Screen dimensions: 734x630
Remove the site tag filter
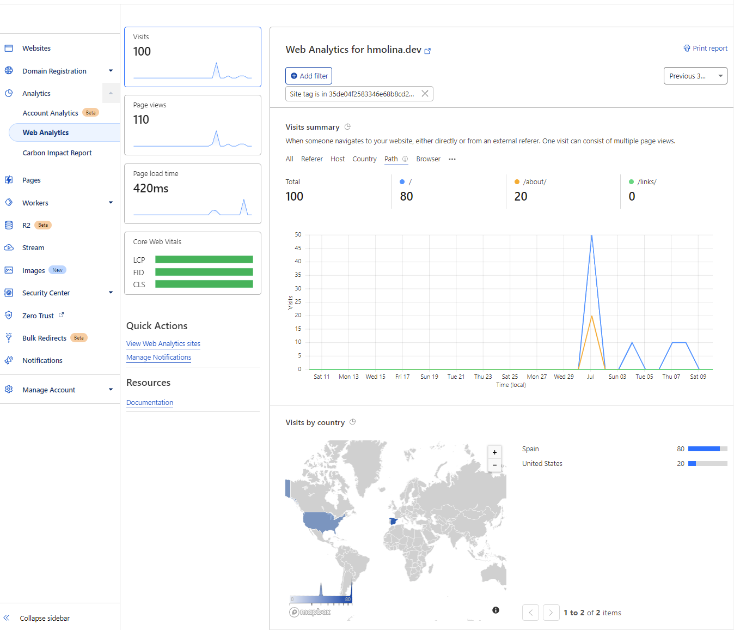pyautogui.click(x=425, y=93)
